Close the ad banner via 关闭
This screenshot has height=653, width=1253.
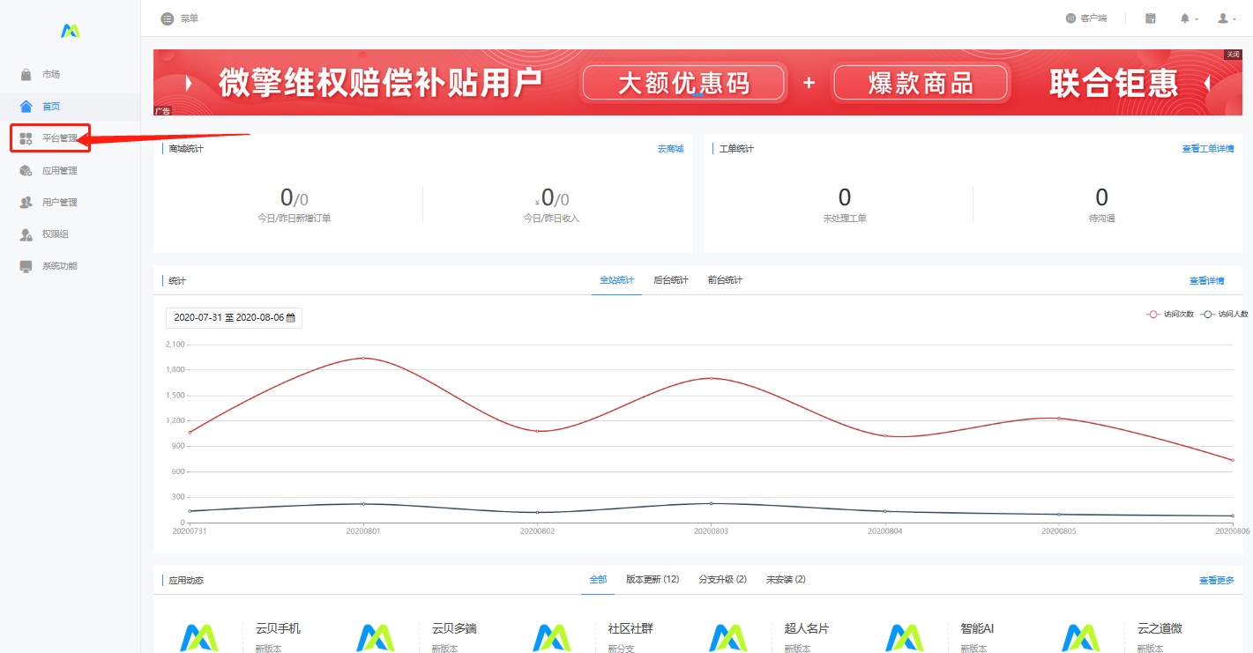coord(1233,55)
